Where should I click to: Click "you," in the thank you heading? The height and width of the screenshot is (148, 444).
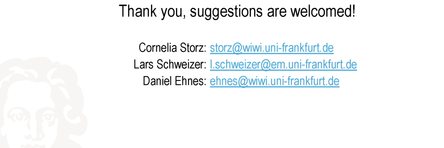[x=174, y=13]
